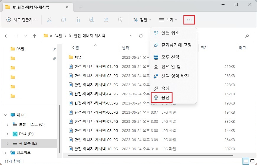257x165 pixels.
Task: Select file 한전-에너지-캐시백-10.JPG
Action: coord(96,149)
